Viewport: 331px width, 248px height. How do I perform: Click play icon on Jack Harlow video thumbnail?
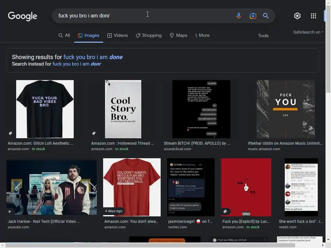(x=10, y=211)
